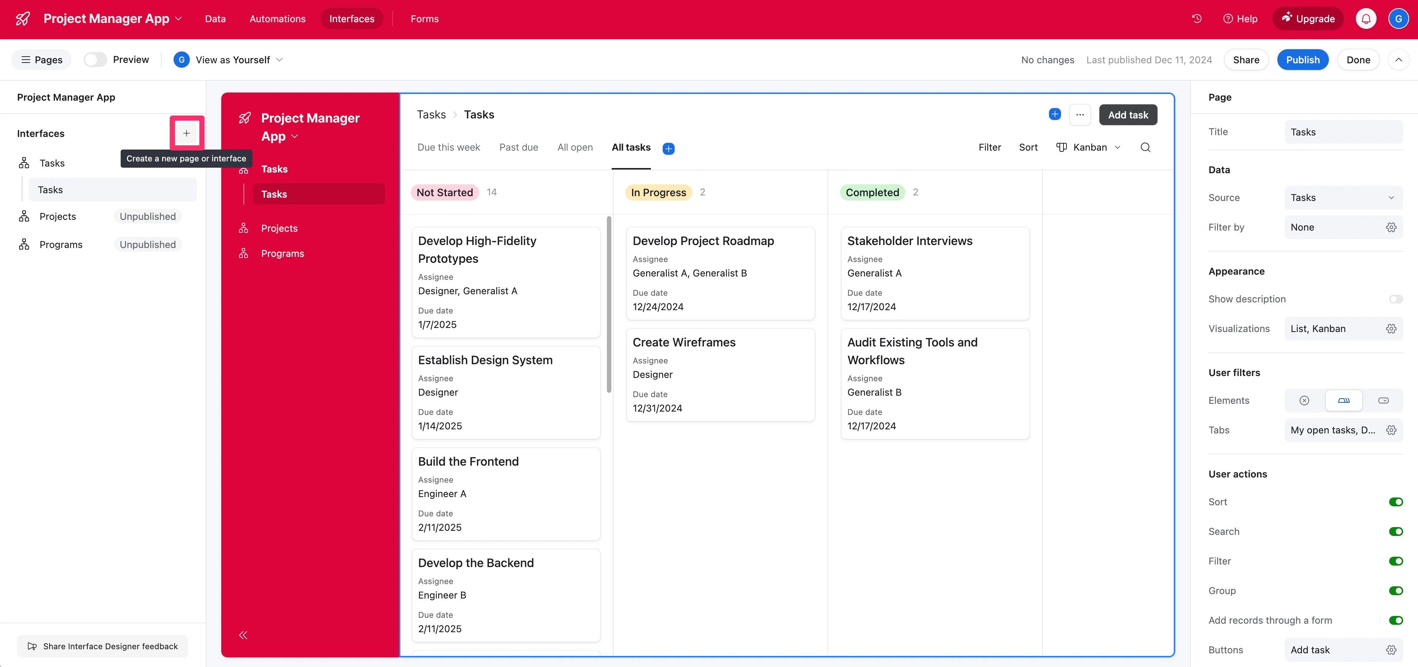Click the Add task button
Screen dimensions: 1418x667
1128,115
